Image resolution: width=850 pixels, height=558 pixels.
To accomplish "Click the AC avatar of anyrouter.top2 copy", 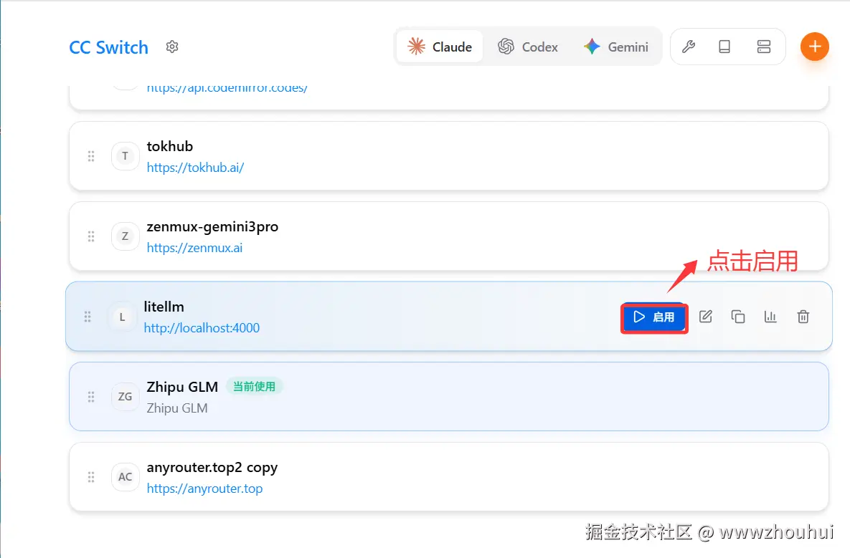I will [126, 477].
